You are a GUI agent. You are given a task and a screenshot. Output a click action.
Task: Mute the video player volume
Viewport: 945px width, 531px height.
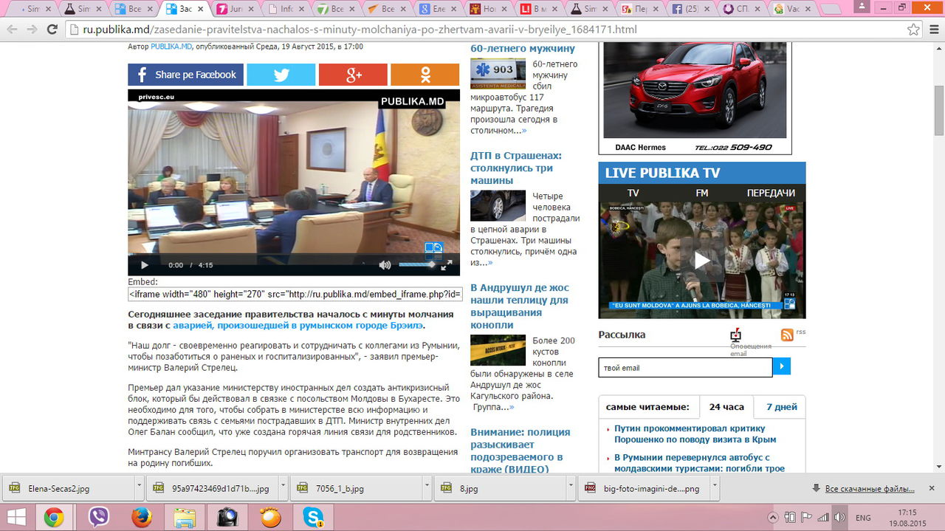(x=385, y=265)
